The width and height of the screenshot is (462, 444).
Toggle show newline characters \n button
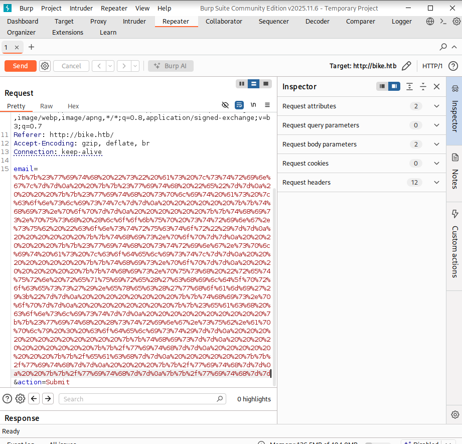(x=253, y=105)
